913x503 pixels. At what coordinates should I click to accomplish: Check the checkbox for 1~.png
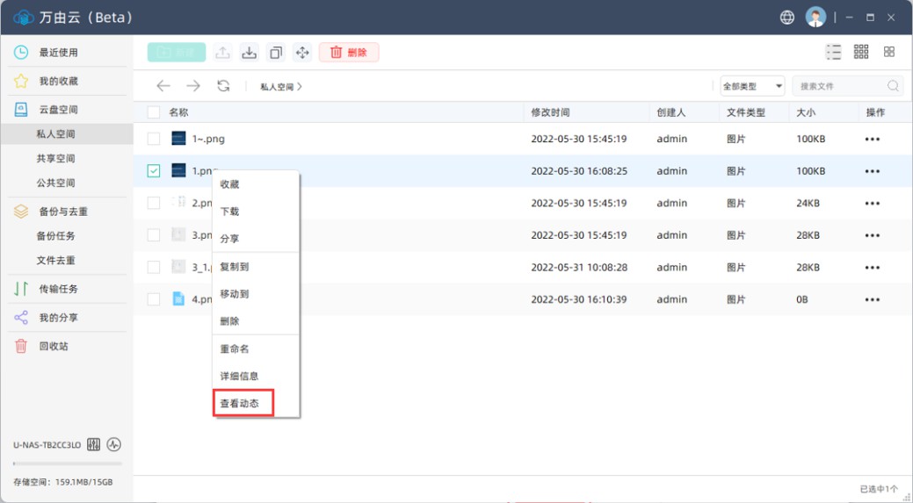154,139
